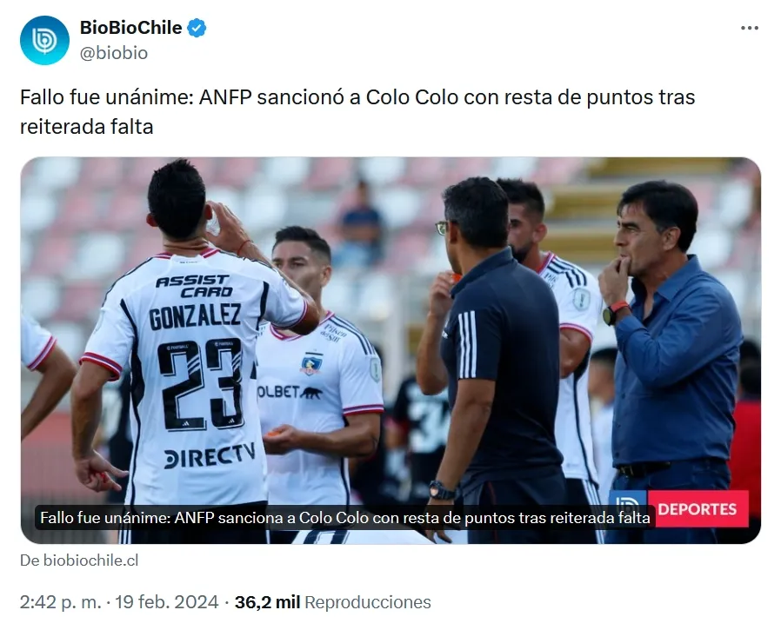
Task: Open the 36,2 mil Reproducciones view count
Action: coord(333,602)
